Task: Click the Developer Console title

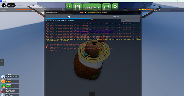Action: (x=51, y=13)
